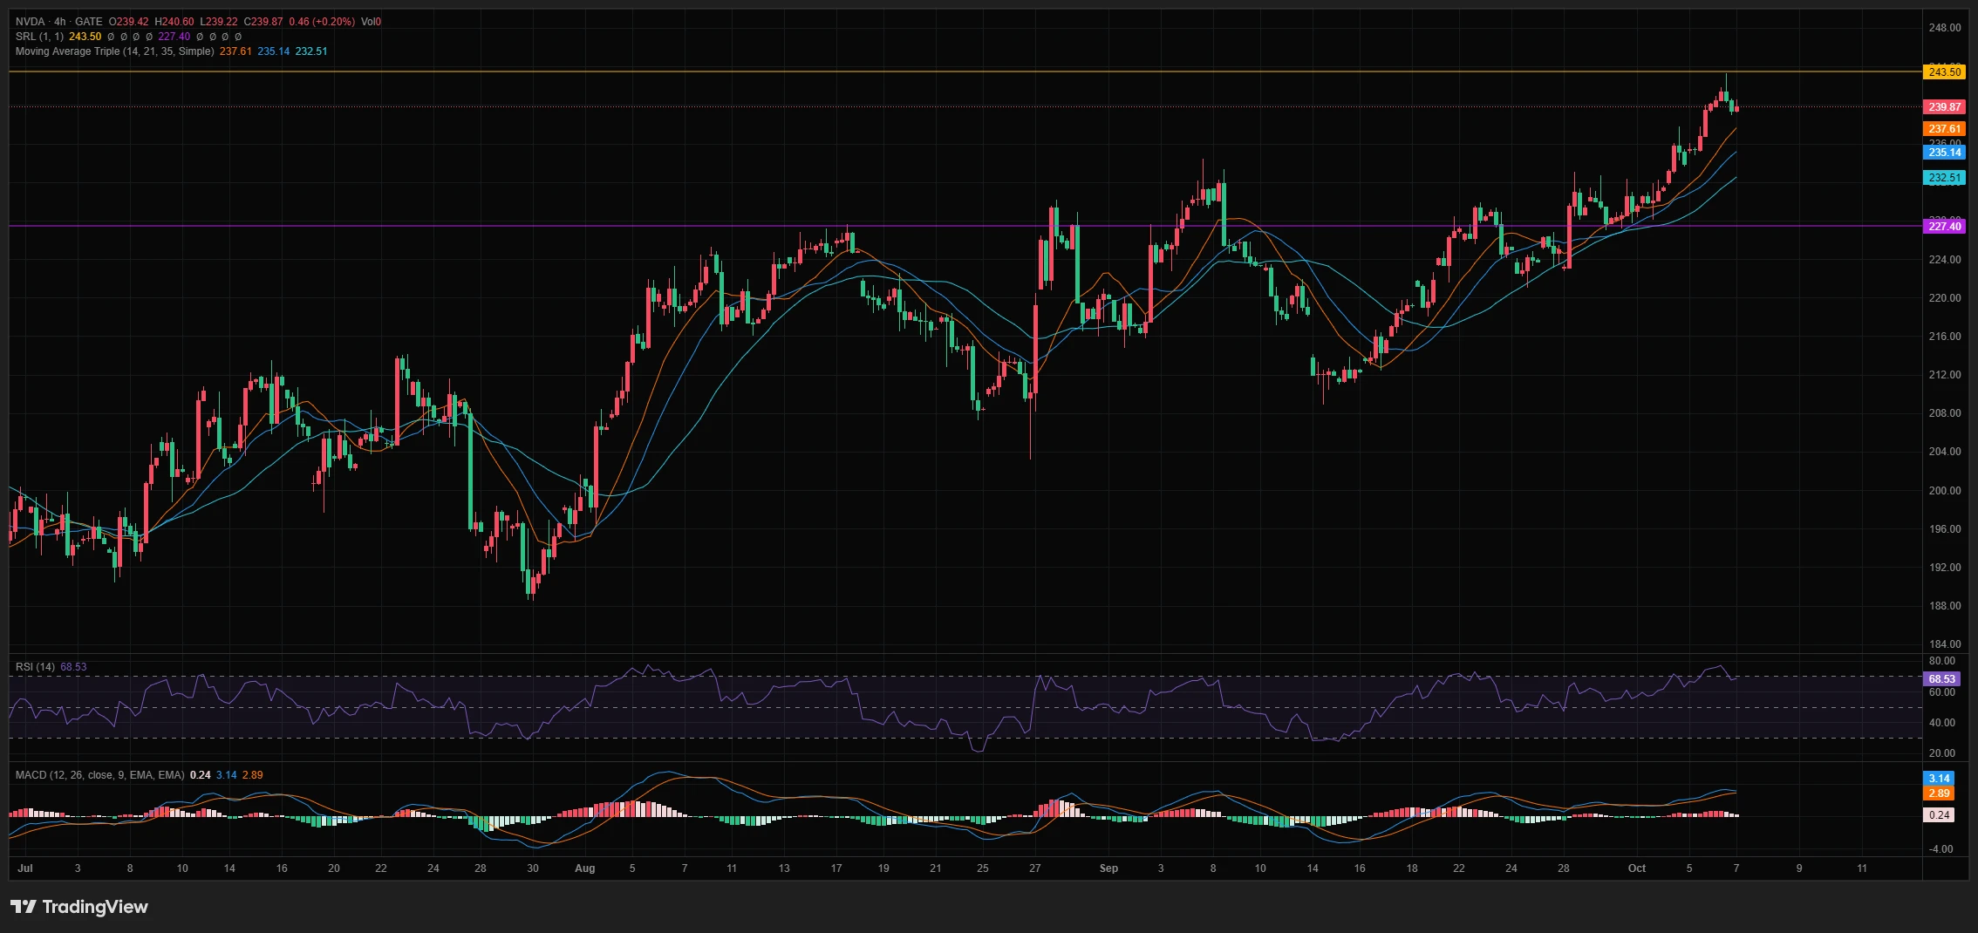Click the 0.24 MACD histogram value label
The height and width of the screenshot is (933, 1978).
[x=1939, y=815]
